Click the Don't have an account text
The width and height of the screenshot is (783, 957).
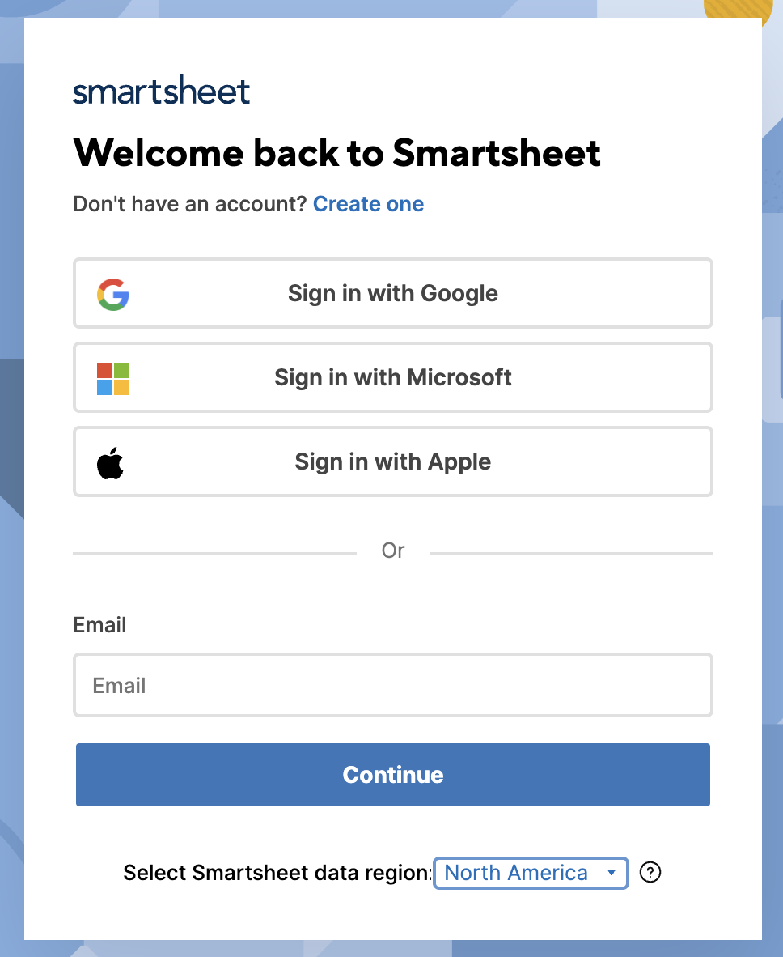(189, 204)
